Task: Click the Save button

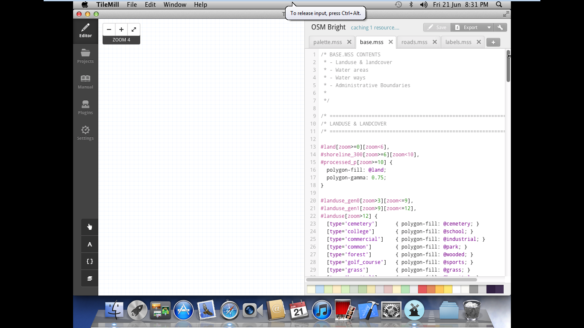Action: click(437, 27)
